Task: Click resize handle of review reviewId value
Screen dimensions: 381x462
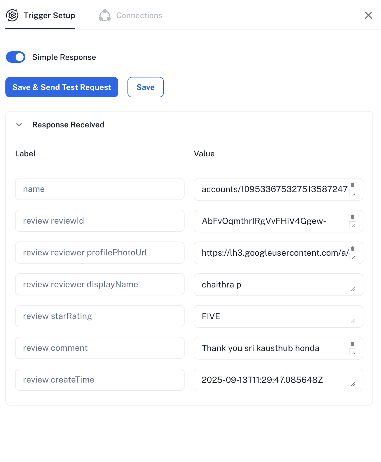Action: [353, 226]
